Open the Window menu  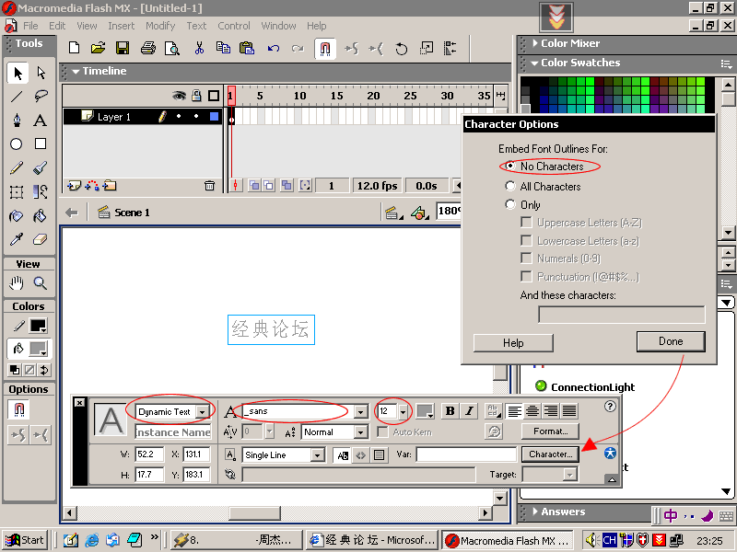tap(278, 26)
